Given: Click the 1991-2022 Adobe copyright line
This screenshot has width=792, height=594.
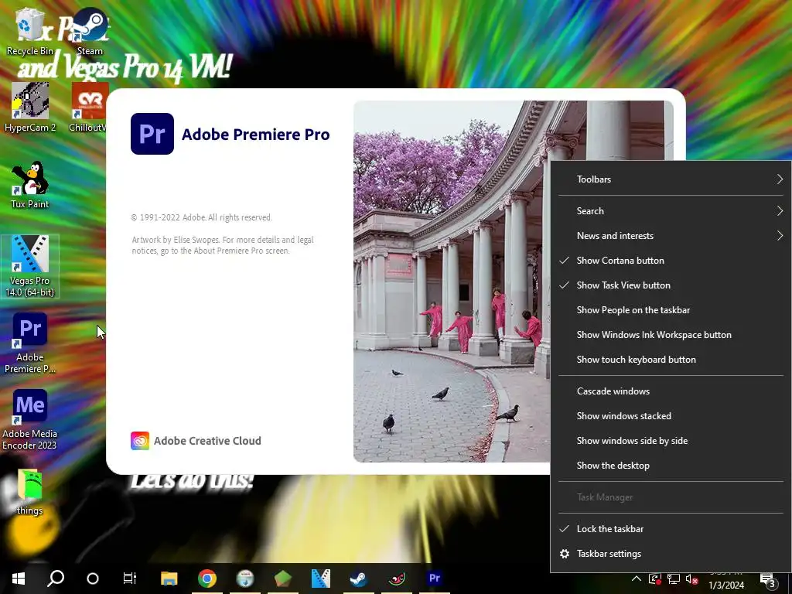Looking at the screenshot, I should click(x=202, y=217).
